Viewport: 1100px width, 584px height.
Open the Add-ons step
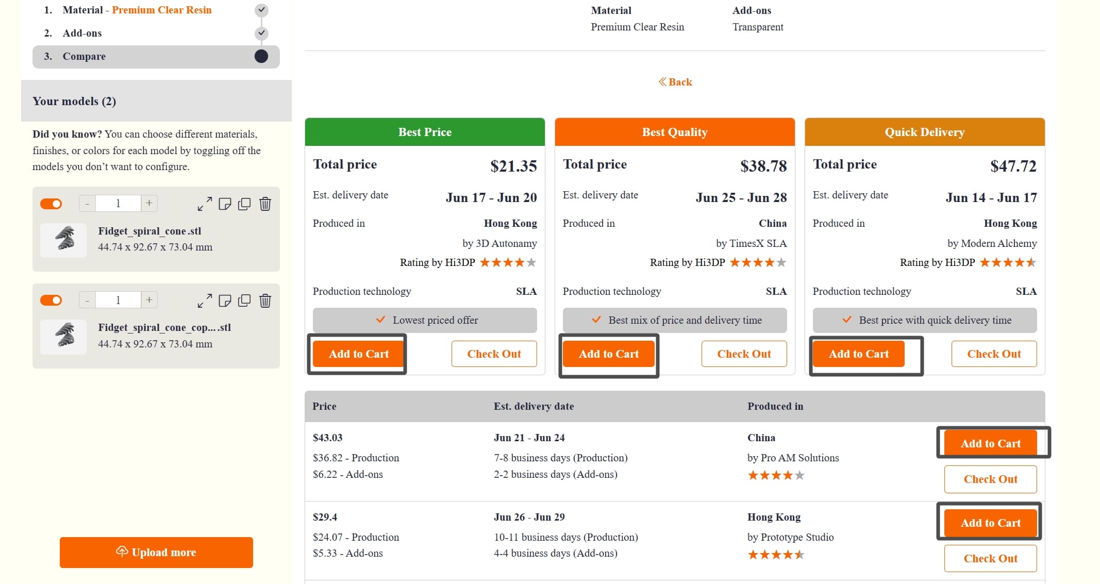[x=82, y=33]
